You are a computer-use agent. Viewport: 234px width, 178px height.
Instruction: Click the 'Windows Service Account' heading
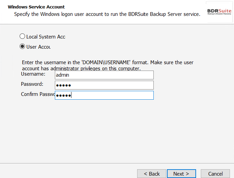(x=36, y=7)
